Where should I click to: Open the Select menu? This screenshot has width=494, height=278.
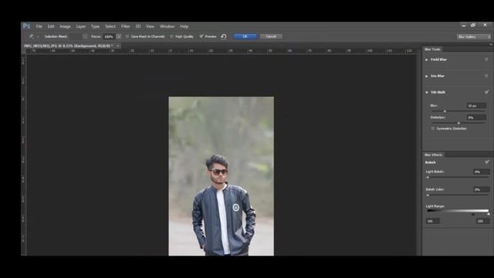(110, 26)
